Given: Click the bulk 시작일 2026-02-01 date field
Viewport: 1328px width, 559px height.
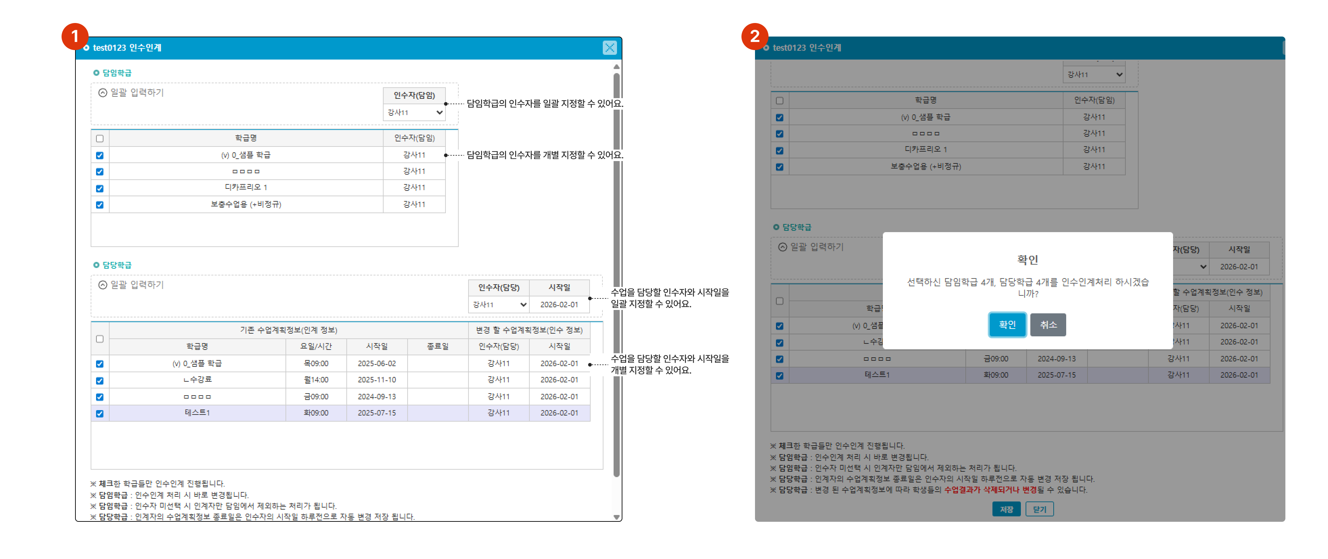Looking at the screenshot, I should click(x=559, y=305).
